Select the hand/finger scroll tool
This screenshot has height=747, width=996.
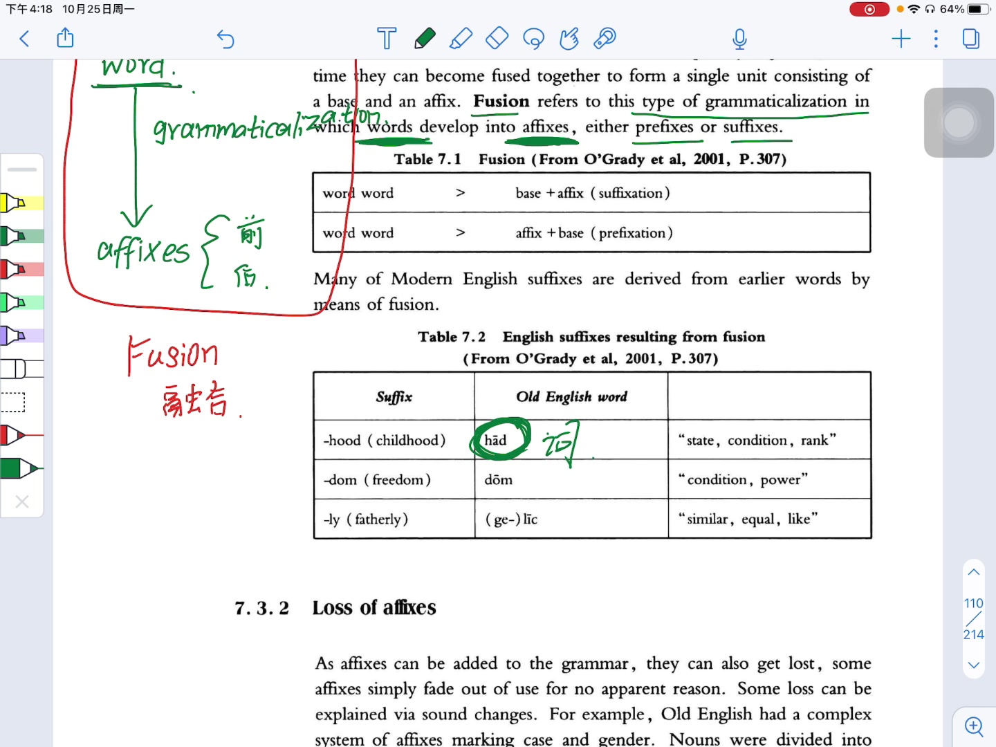[569, 39]
